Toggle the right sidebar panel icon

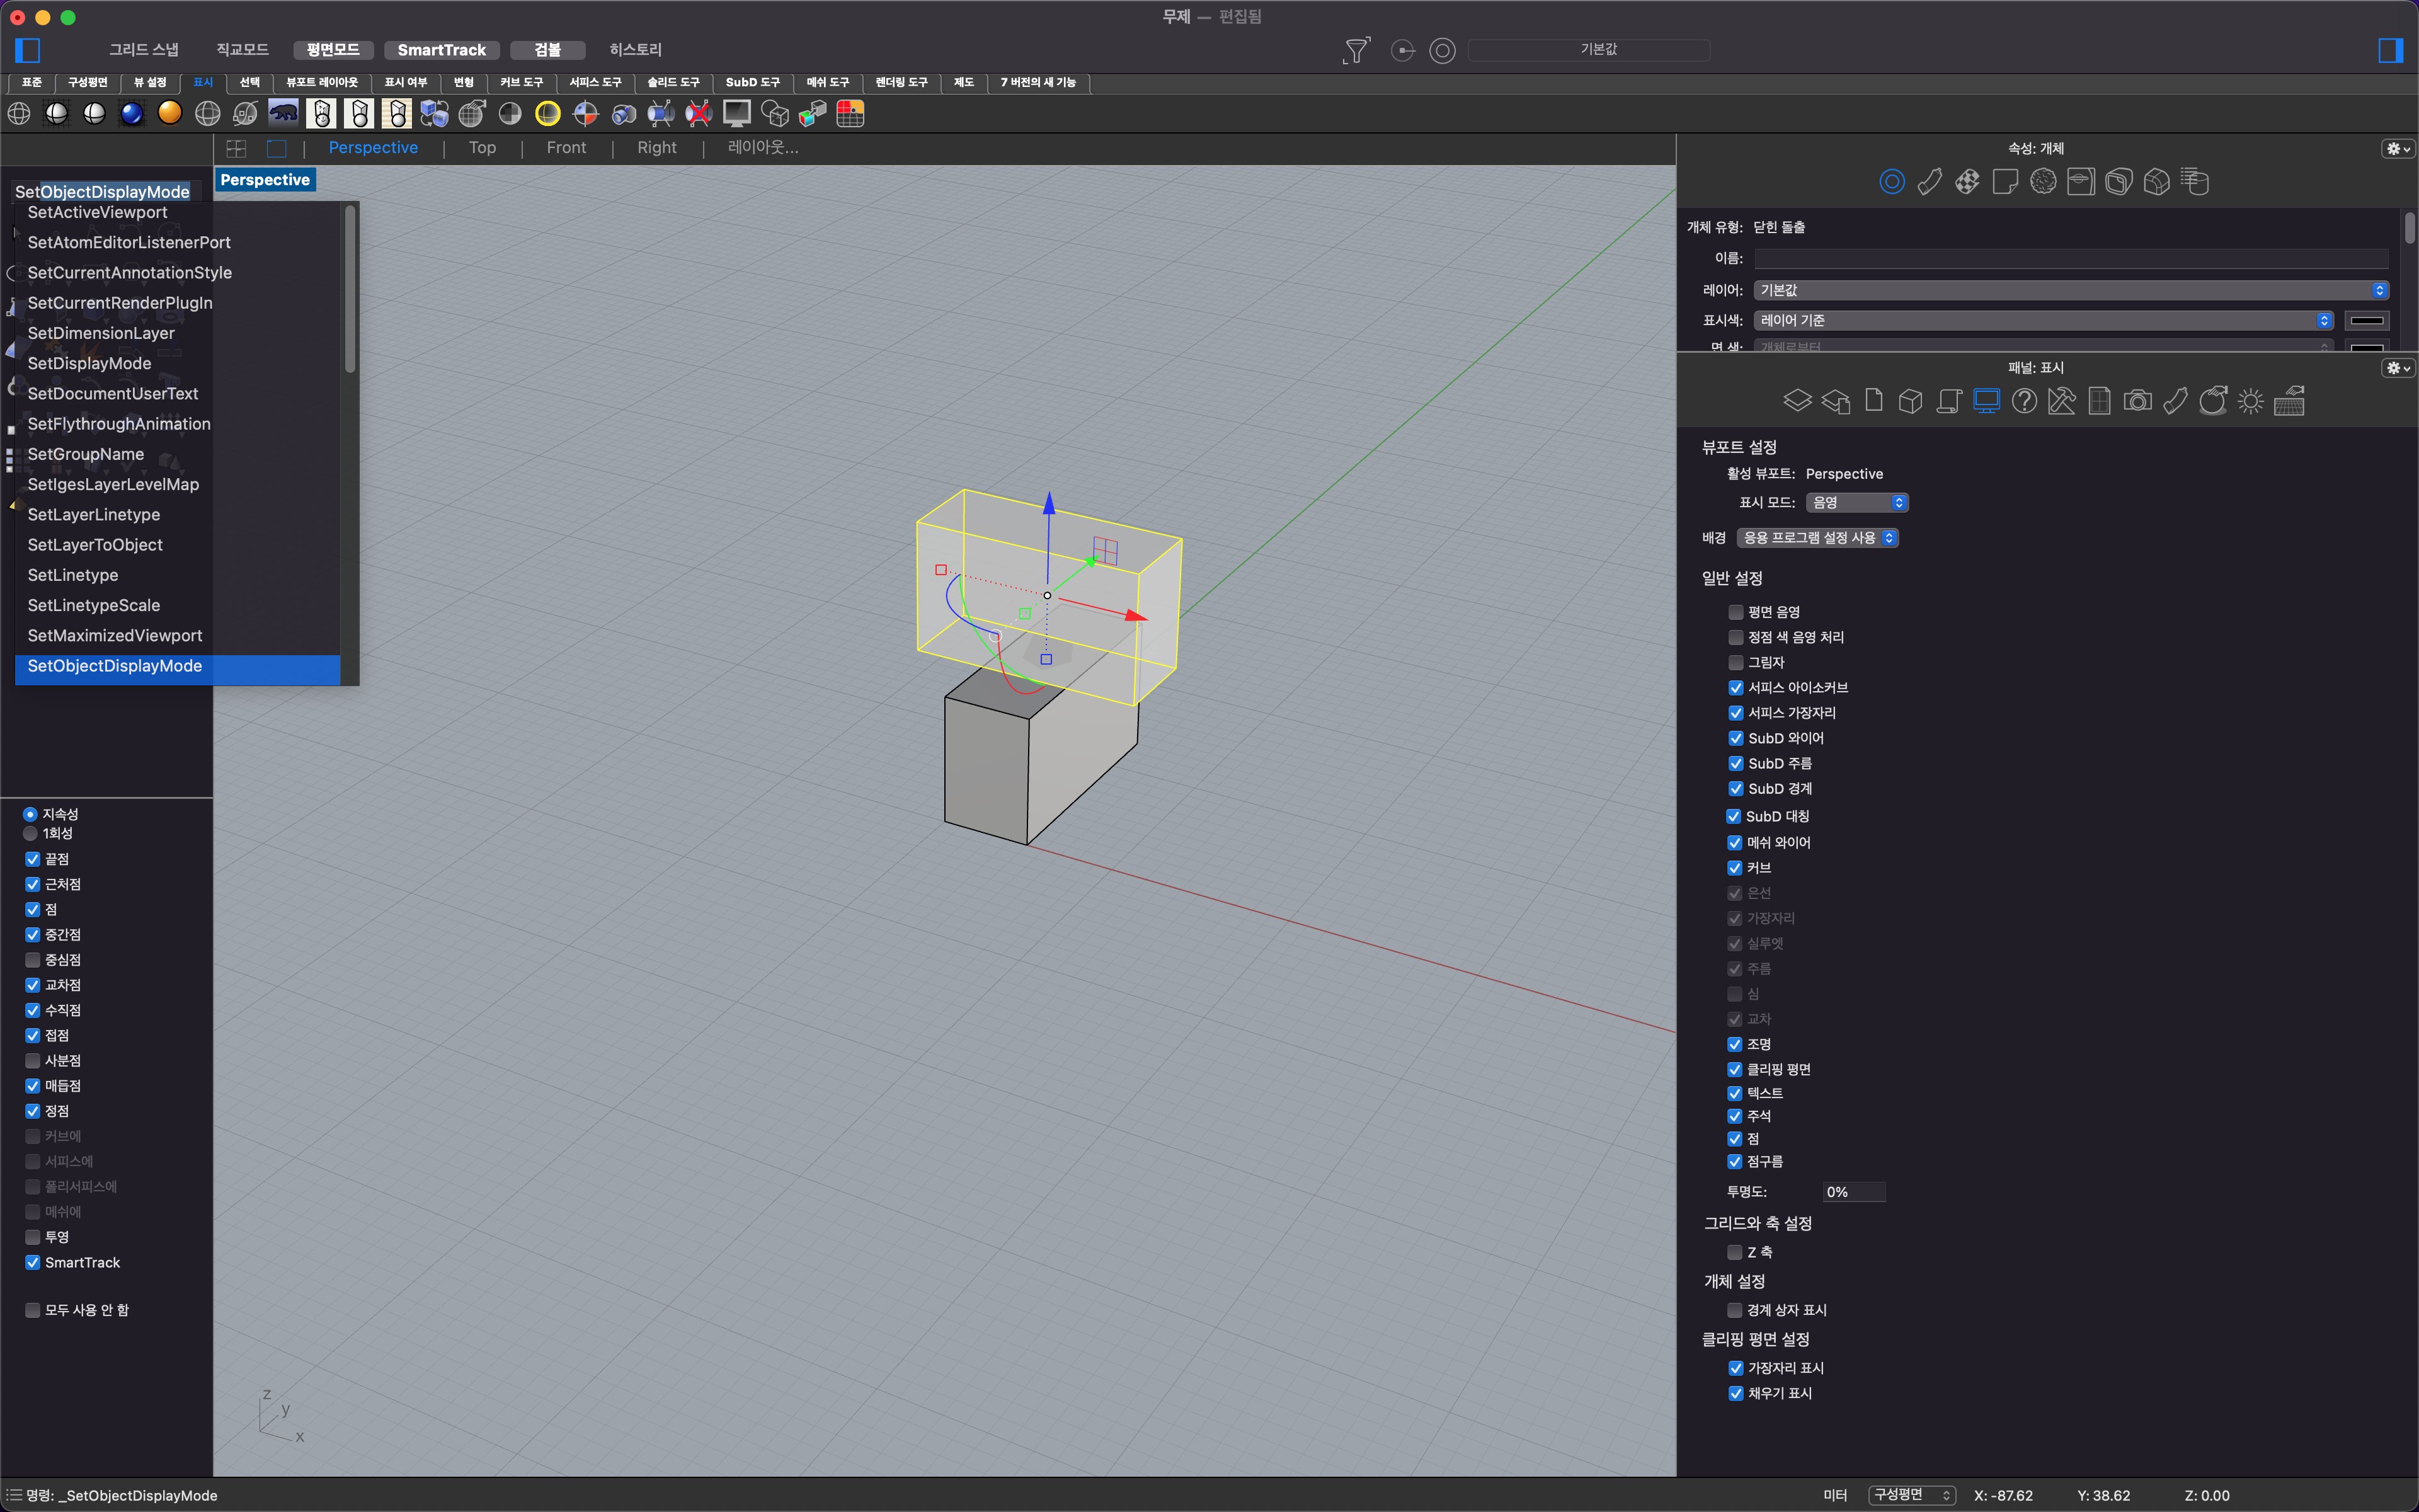(2390, 50)
